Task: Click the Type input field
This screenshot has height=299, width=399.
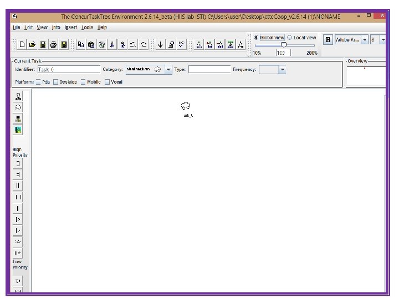Action: pos(209,69)
